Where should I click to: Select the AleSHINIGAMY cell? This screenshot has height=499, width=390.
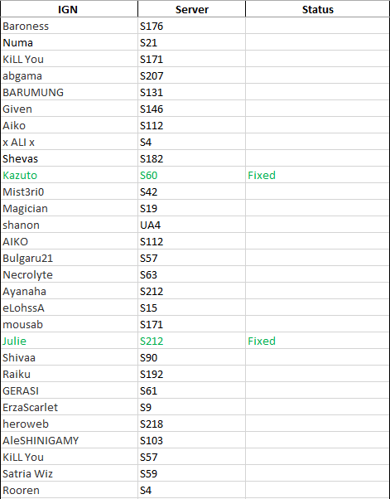coord(69,440)
